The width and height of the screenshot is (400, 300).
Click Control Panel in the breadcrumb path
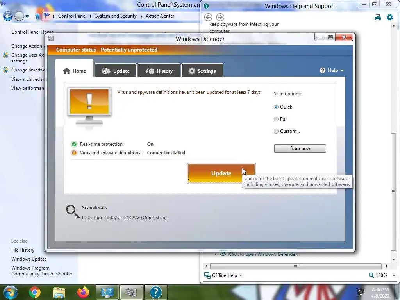72,16
